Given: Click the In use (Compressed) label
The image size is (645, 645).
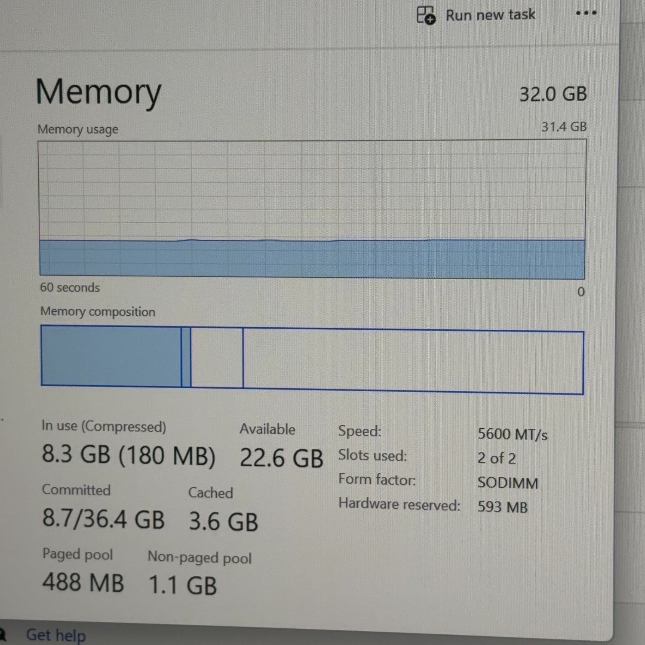Looking at the screenshot, I should click(104, 426).
